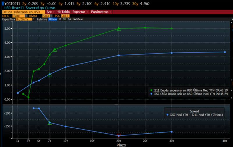Click the blue dot at 40Y on Chile curve
The image size is (233, 147).
pyautogui.click(x=225, y=52)
